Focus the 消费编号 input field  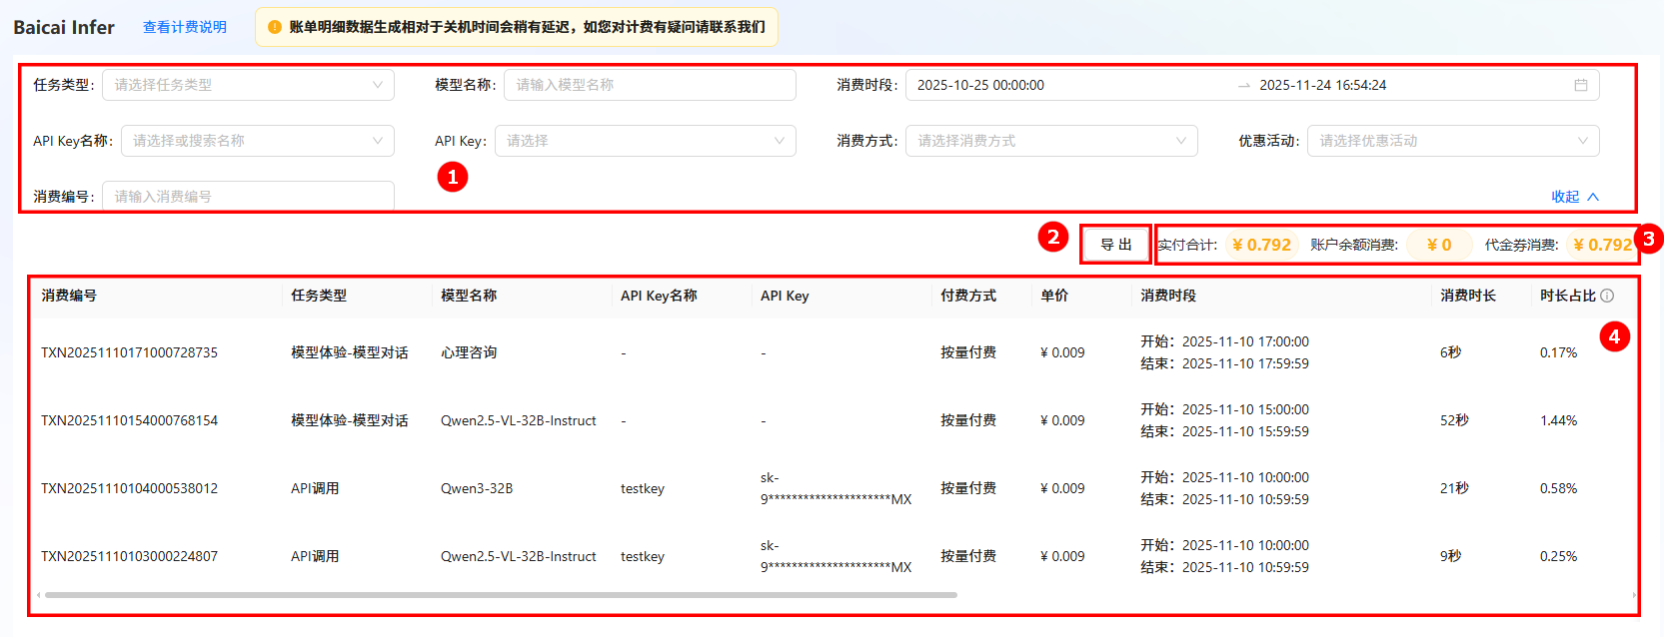pyautogui.click(x=248, y=197)
